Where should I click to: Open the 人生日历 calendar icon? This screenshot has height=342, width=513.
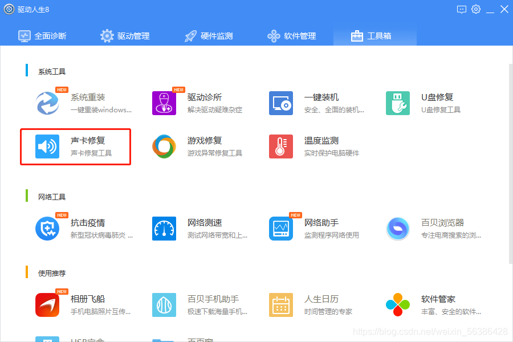point(281,305)
